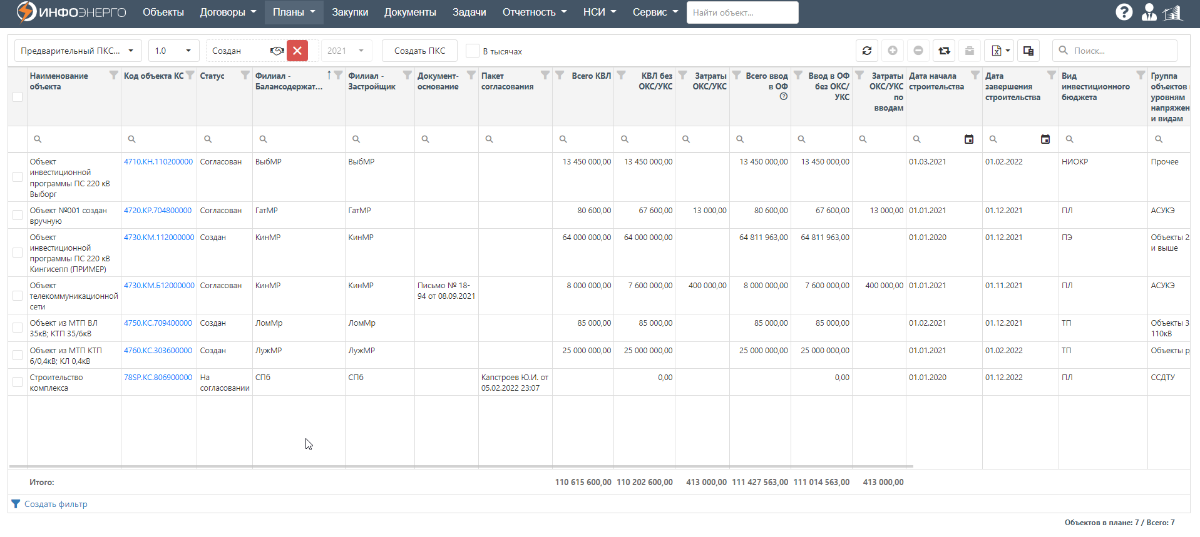
Task: Open the user profile icon
Action: [x=1149, y=12]
